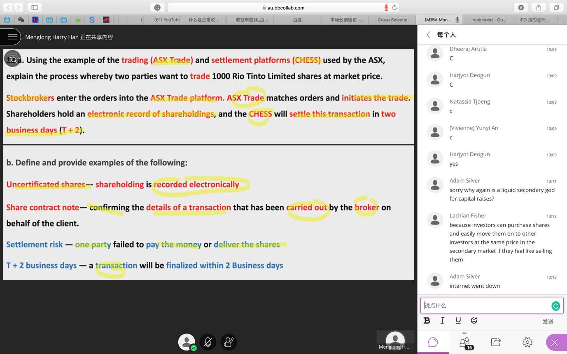Collapse the Collaborate side panel
Screen dimensions: 567x354
tap(555, 342)
